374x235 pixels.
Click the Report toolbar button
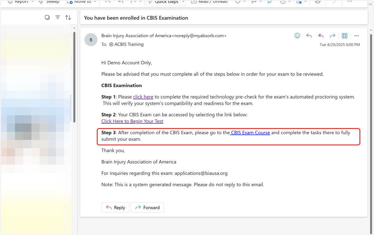[18, 2]
